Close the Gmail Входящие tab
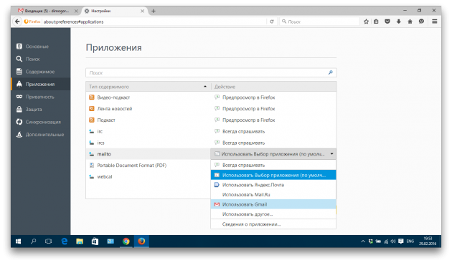 76,11
